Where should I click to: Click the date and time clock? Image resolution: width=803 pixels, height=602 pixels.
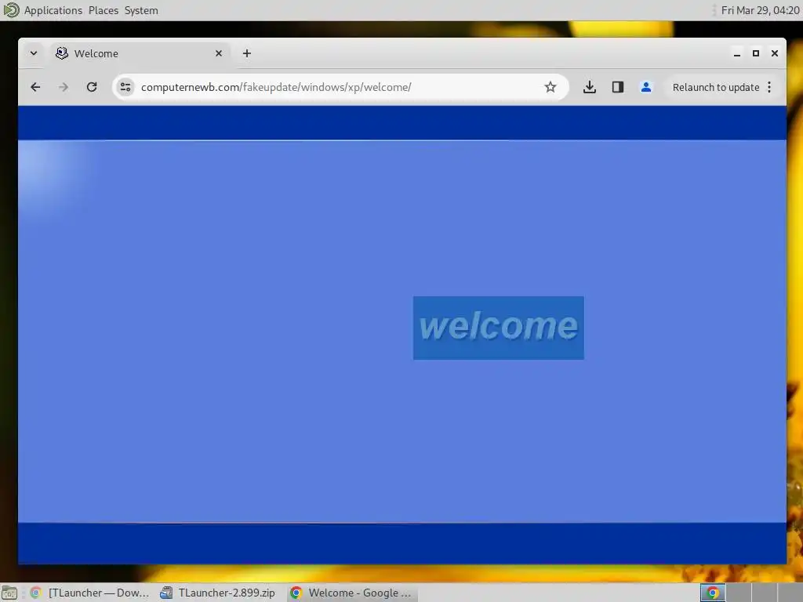760,10
